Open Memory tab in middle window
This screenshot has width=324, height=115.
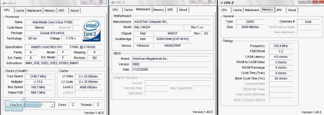(159, 10)
